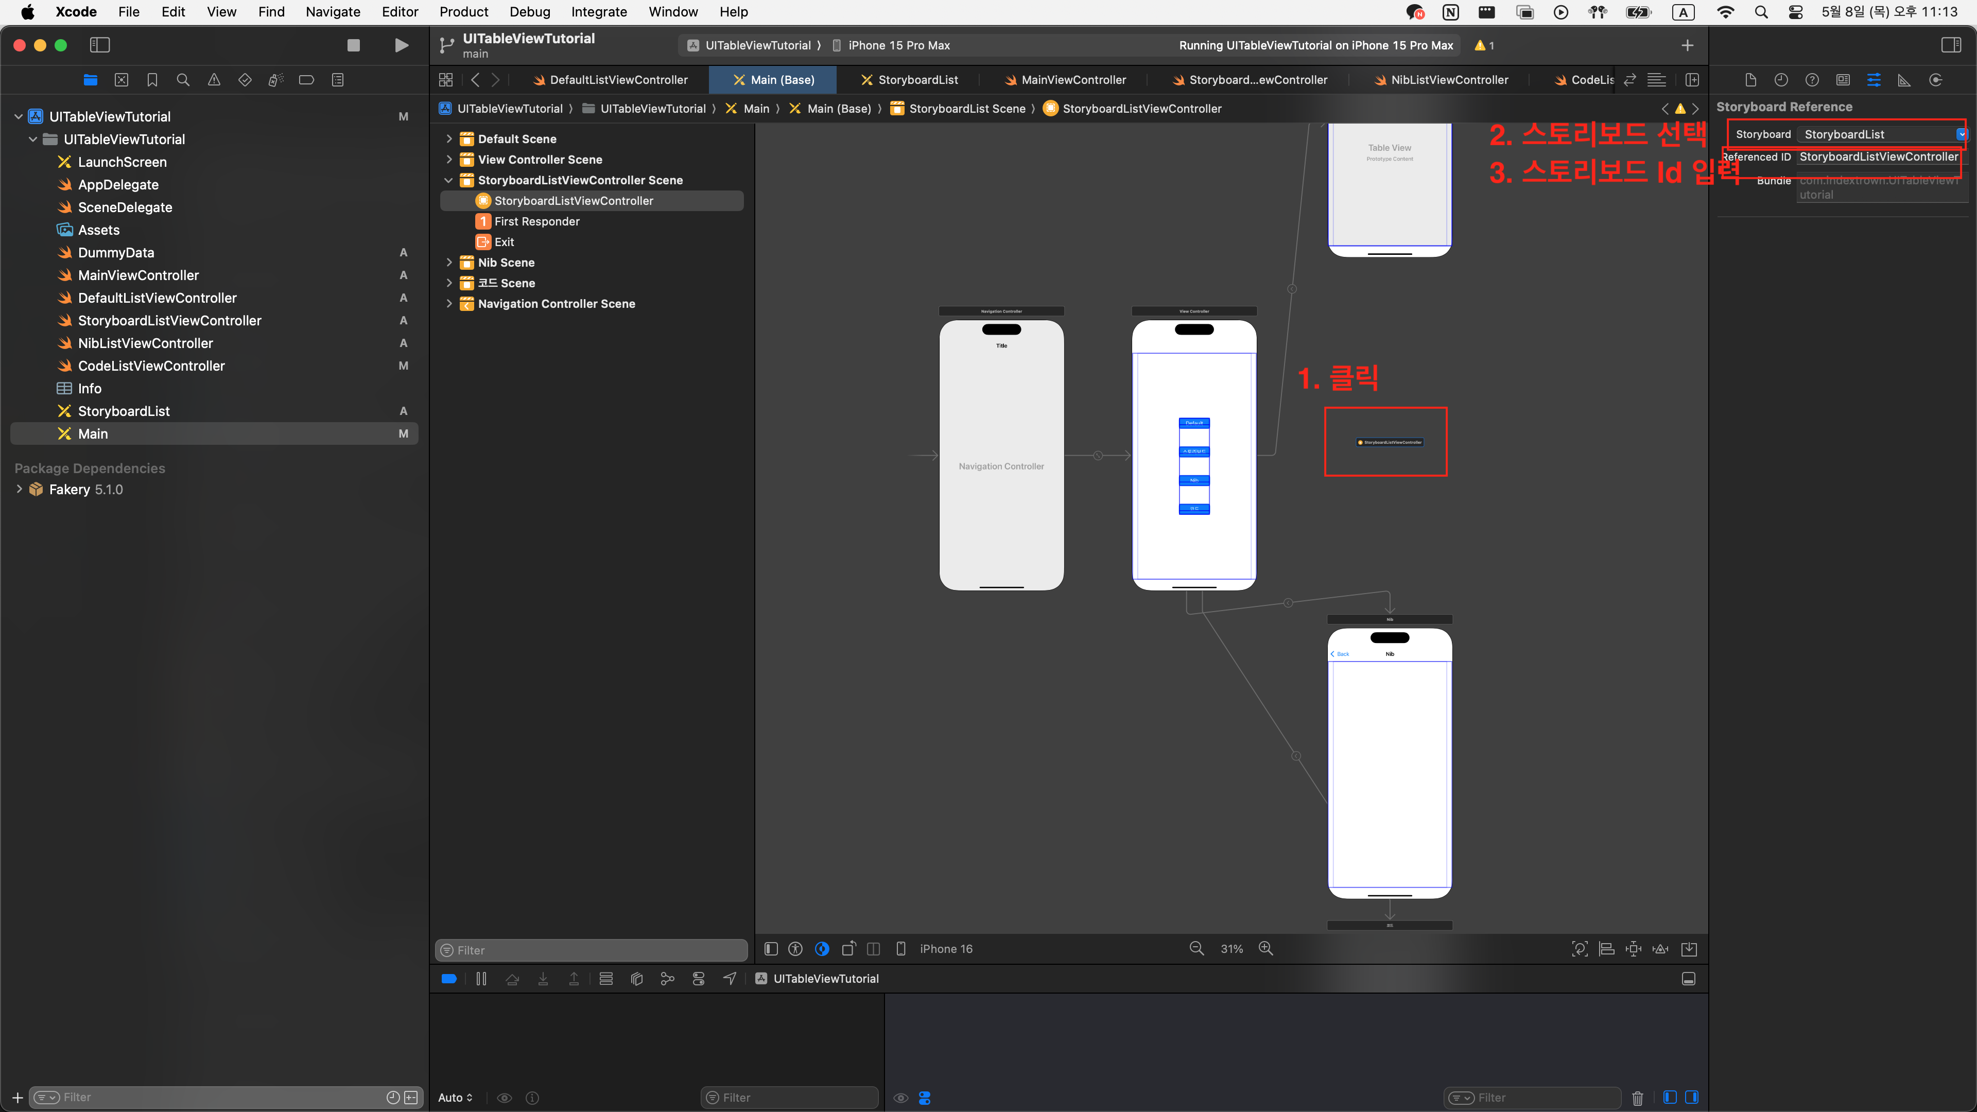The image size is (1977, 1112).
Task: Toggle the console pane
Action: point(1691,1098)
